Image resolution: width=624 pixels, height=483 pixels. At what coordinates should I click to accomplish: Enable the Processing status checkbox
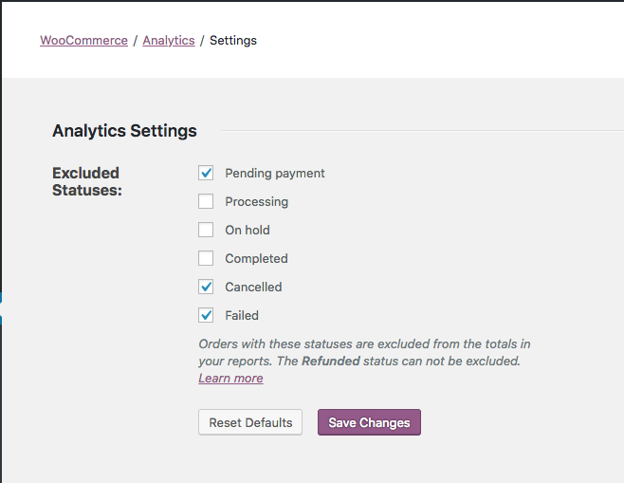pyautogui.click(x=206, y=201)
